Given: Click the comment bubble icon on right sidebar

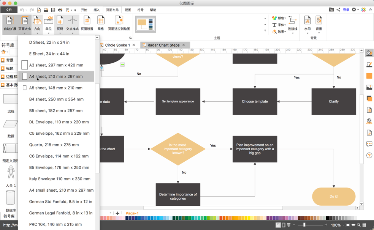Looking at the screenshot, I should pos(369,144).
